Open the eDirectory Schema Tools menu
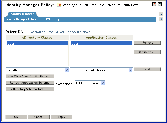167x123 pixels. point(30,89)
